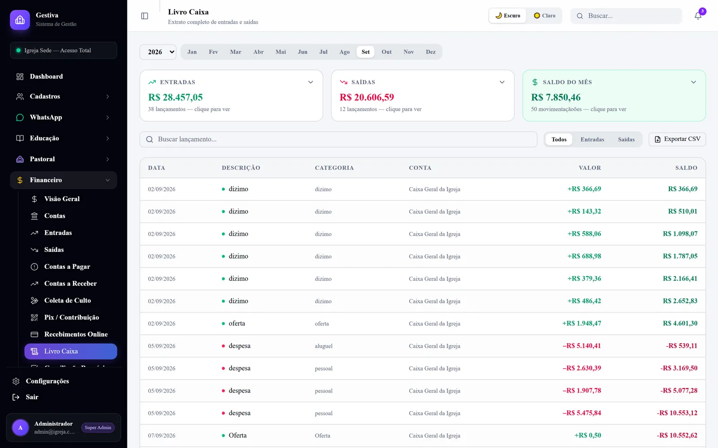Click the Recebimentos Online card icon
This screenshot has width=718, height=448.
[34, 334]
